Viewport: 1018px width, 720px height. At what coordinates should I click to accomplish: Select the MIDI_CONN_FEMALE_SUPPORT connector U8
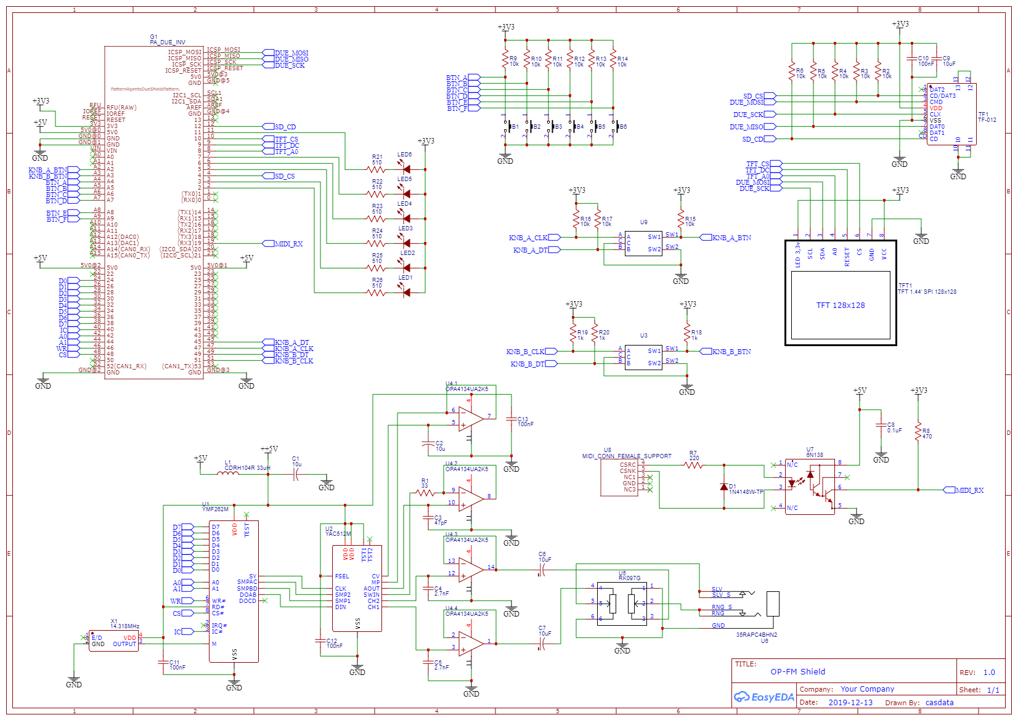coord(619,477)
